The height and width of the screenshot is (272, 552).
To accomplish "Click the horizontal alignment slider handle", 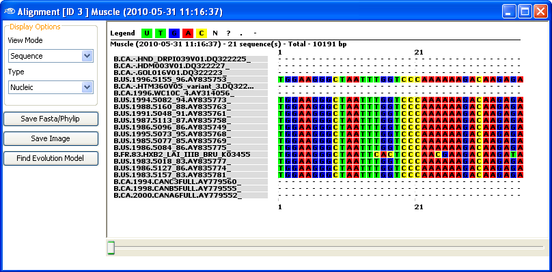I will point(111,247).
